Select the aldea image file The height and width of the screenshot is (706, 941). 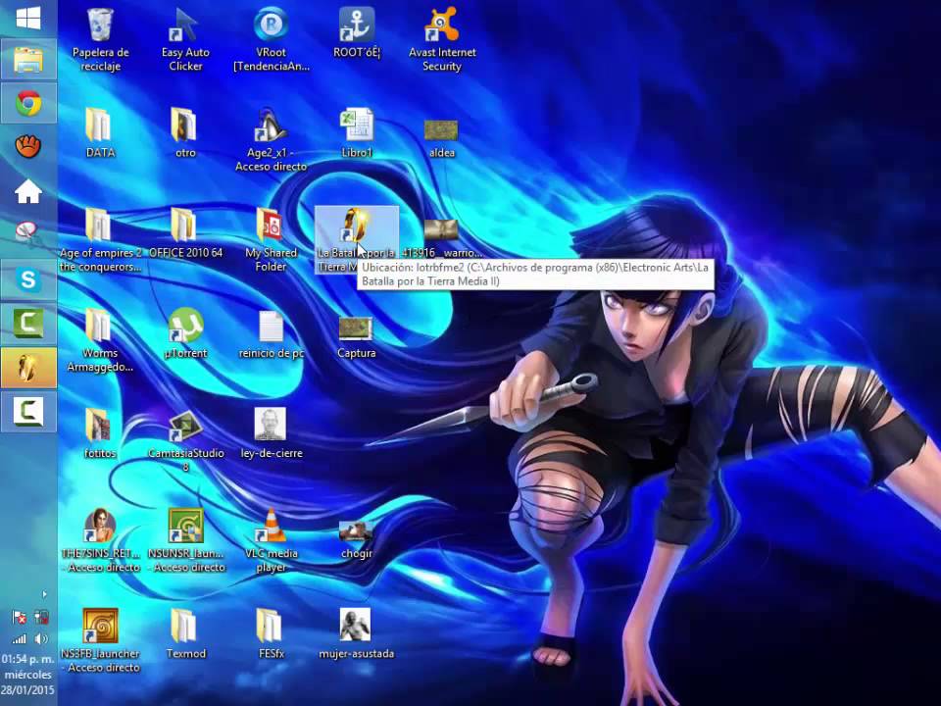click(442, 139)
